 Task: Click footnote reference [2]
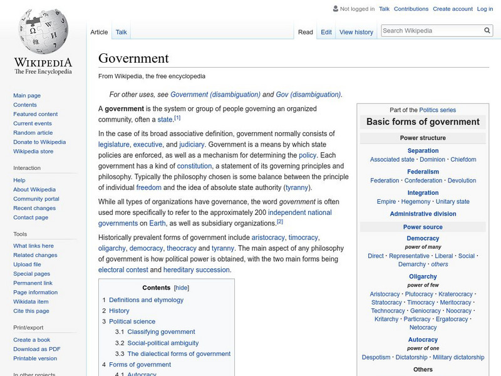280,221
